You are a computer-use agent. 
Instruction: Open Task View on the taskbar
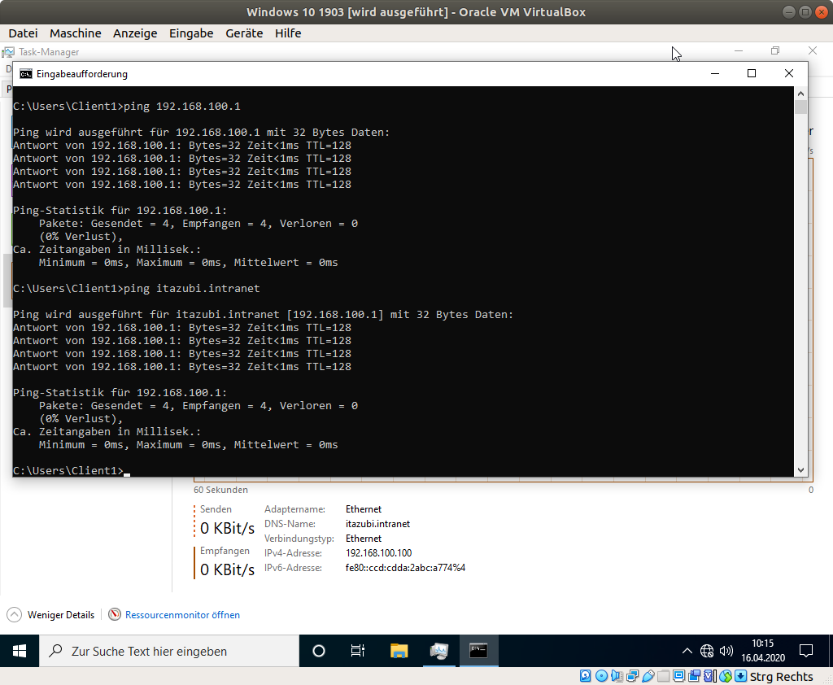[358, 651]
